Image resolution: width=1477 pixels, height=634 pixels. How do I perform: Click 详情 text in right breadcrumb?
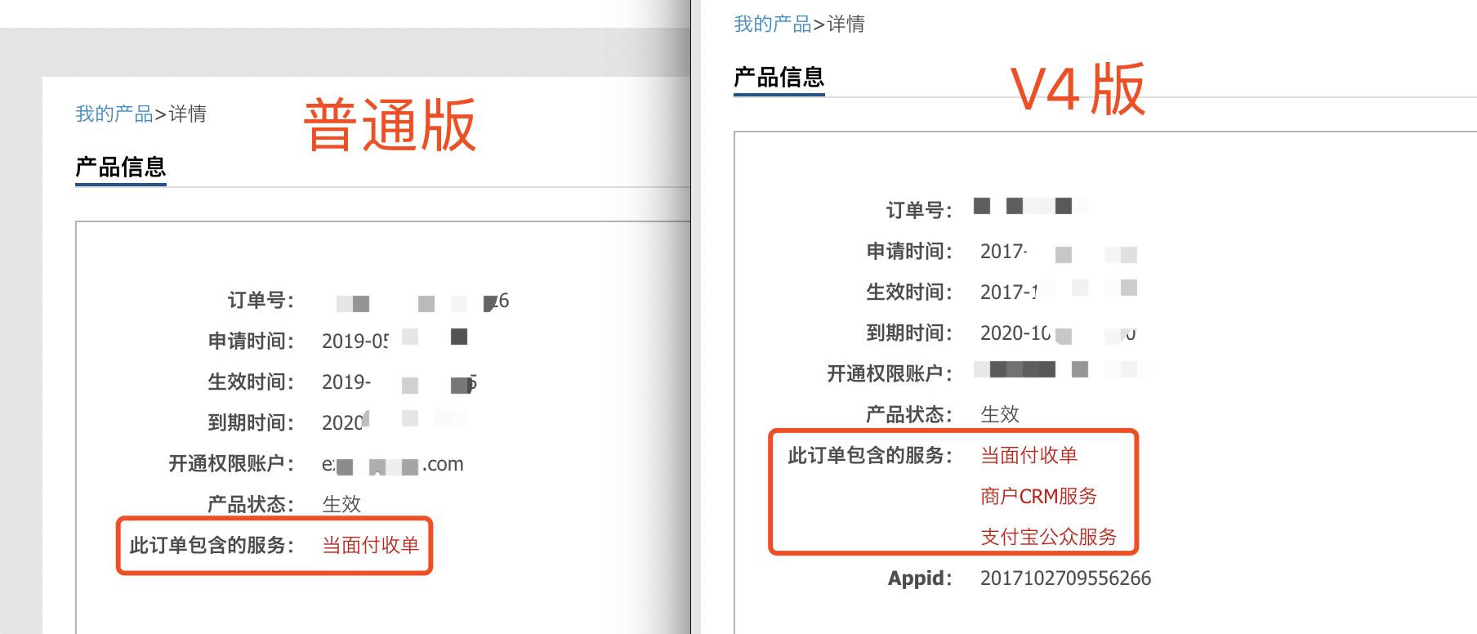coord(846,24)
